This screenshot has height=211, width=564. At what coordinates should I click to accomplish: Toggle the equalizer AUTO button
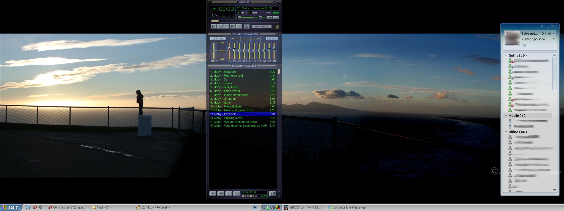pos(221,38)
